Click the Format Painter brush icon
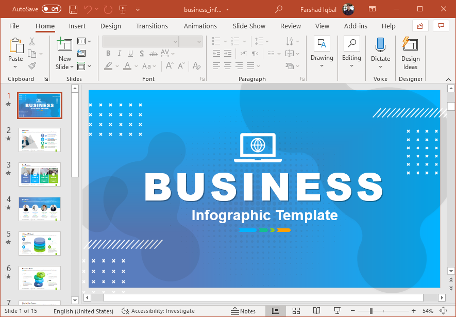The height and width of the screenshot is (317, 456). coord(32,66)
